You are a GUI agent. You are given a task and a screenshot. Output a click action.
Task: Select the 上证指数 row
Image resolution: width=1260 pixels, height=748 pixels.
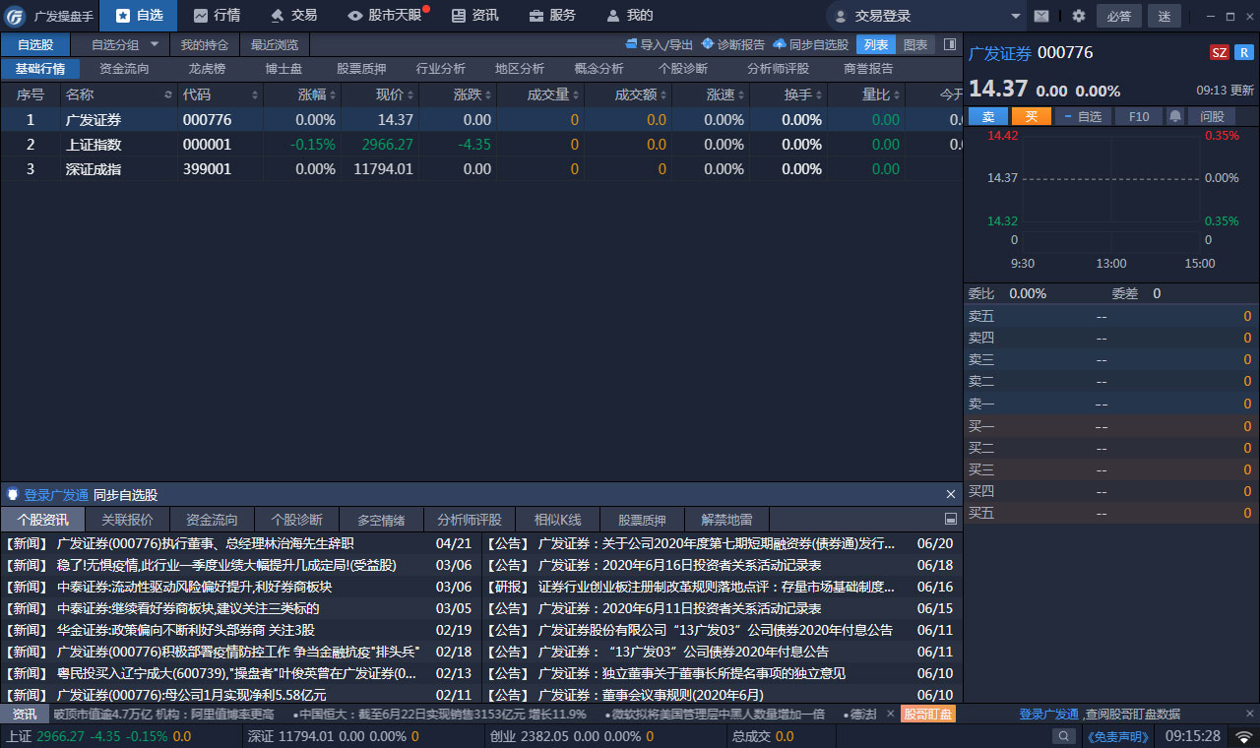pyautogui.click(x=481, y=144)
